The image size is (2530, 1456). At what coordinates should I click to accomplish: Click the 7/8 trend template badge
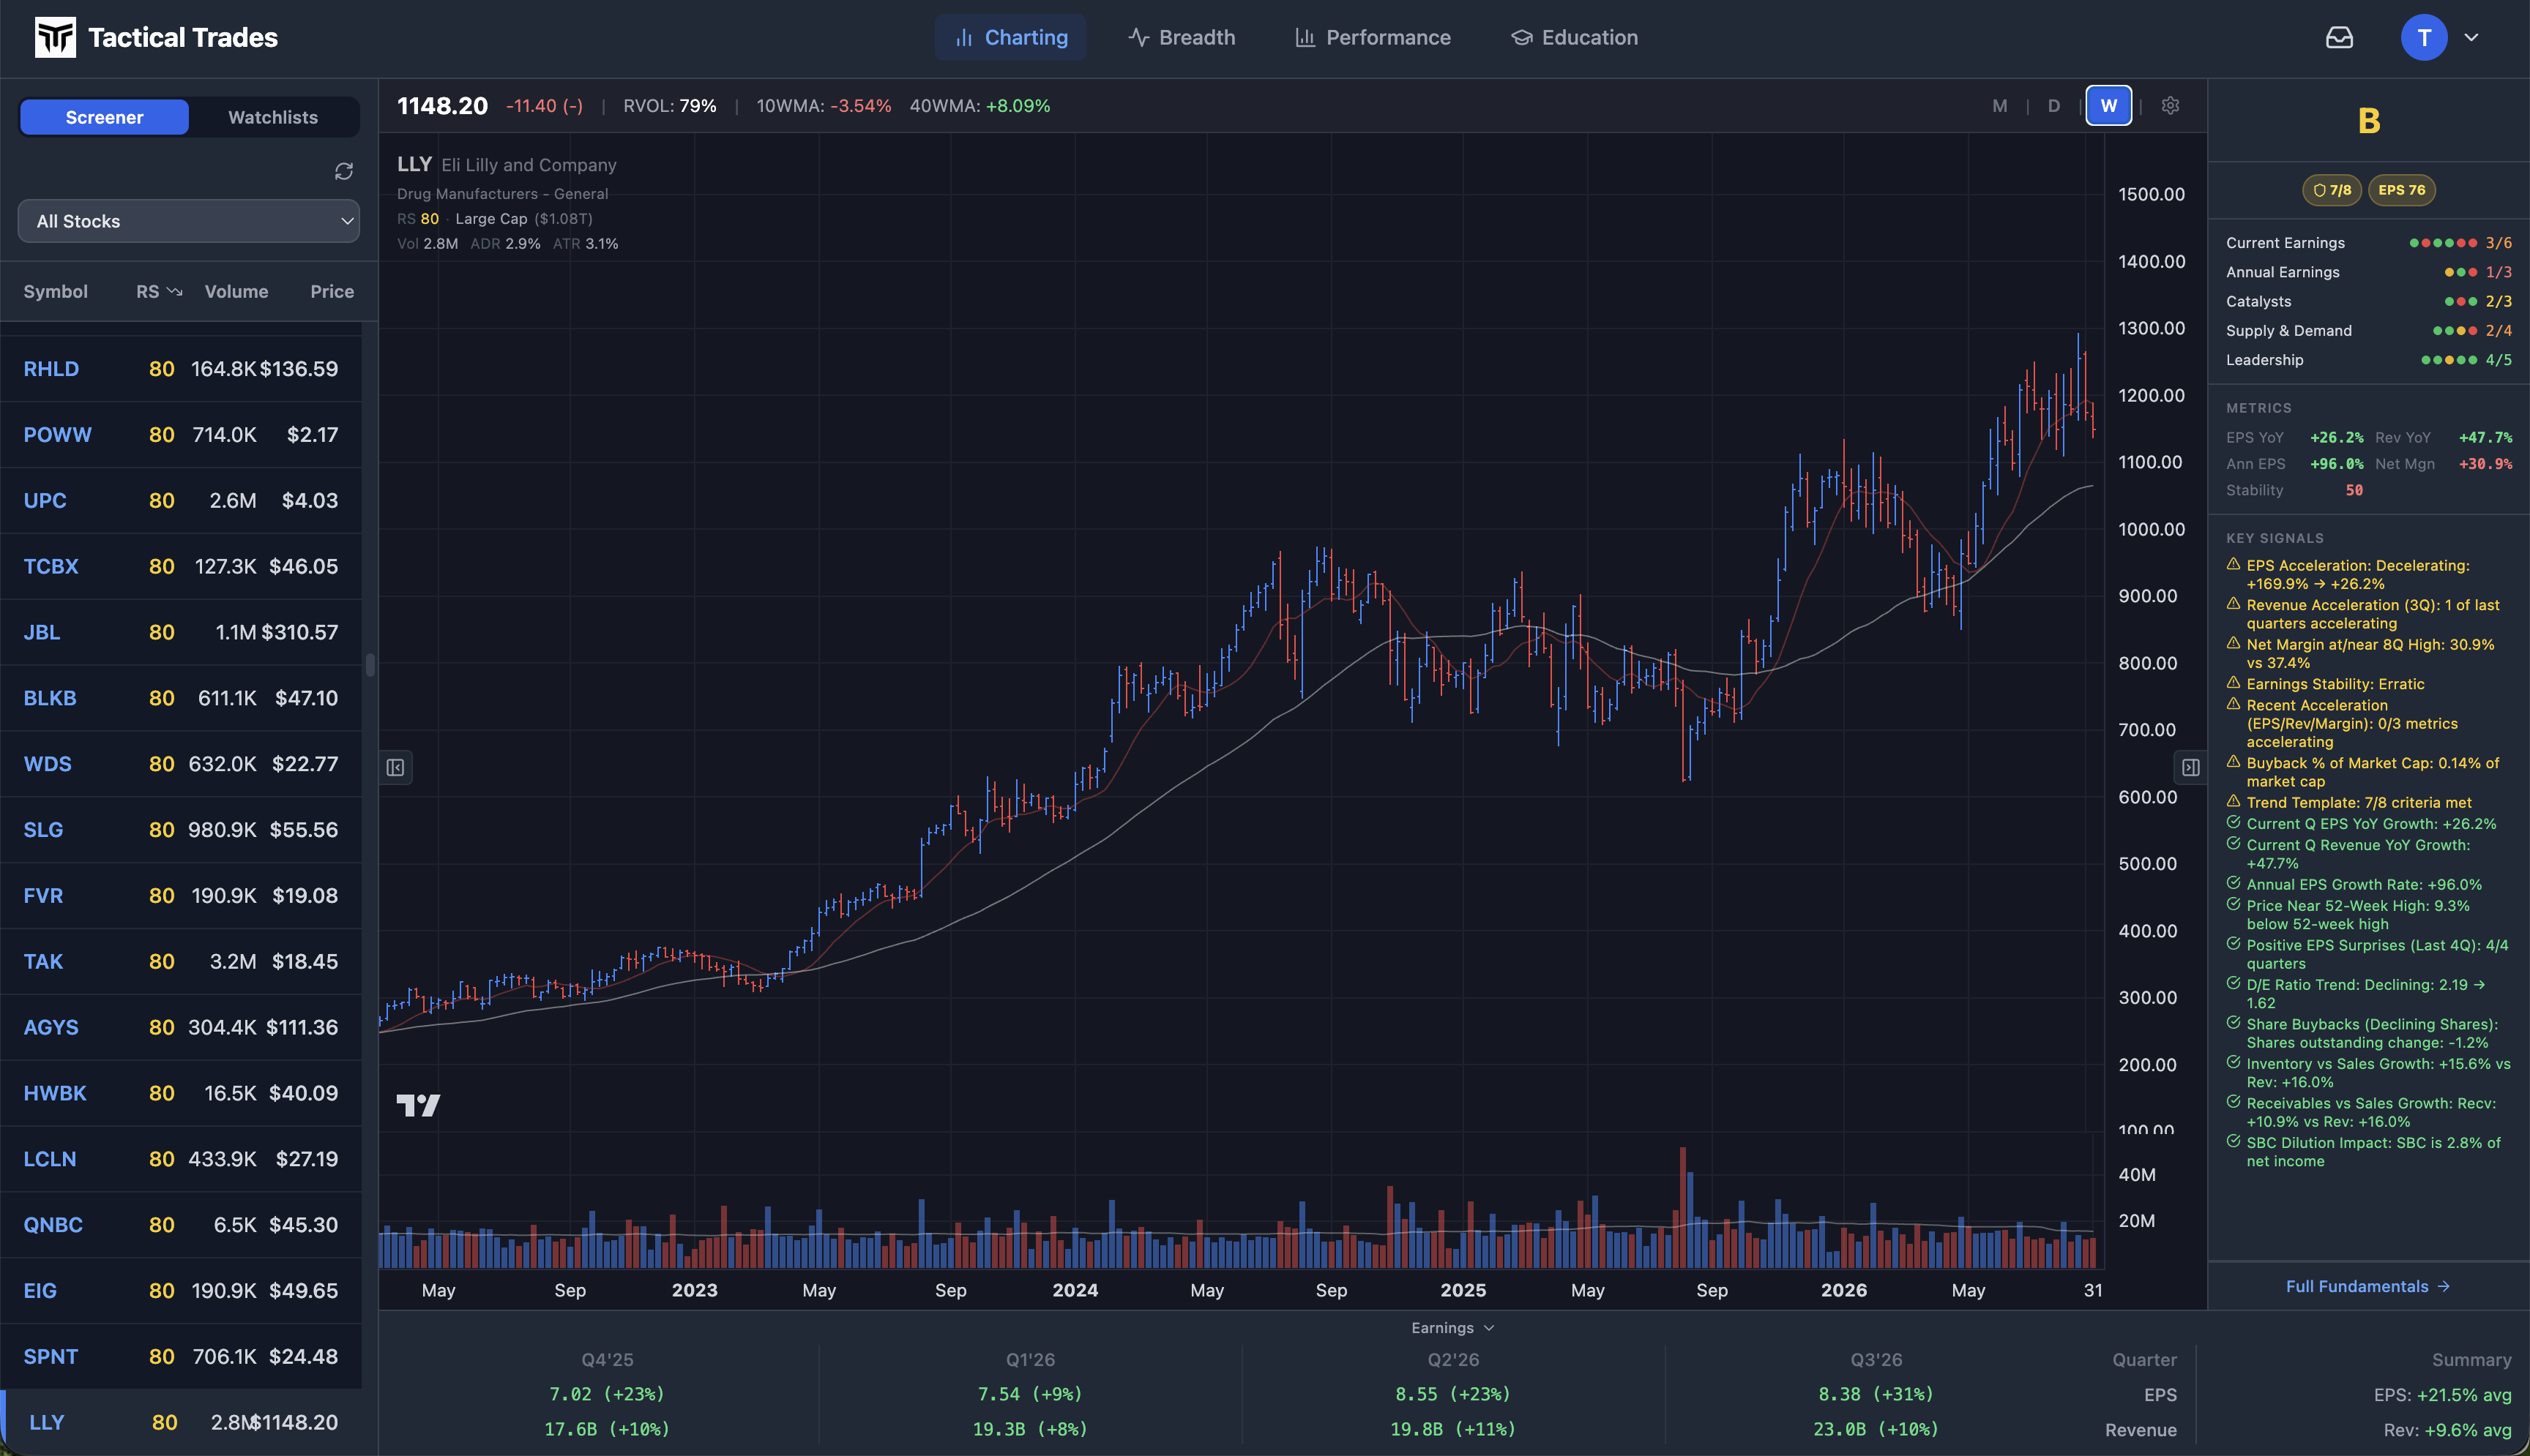click(2332, 190)
